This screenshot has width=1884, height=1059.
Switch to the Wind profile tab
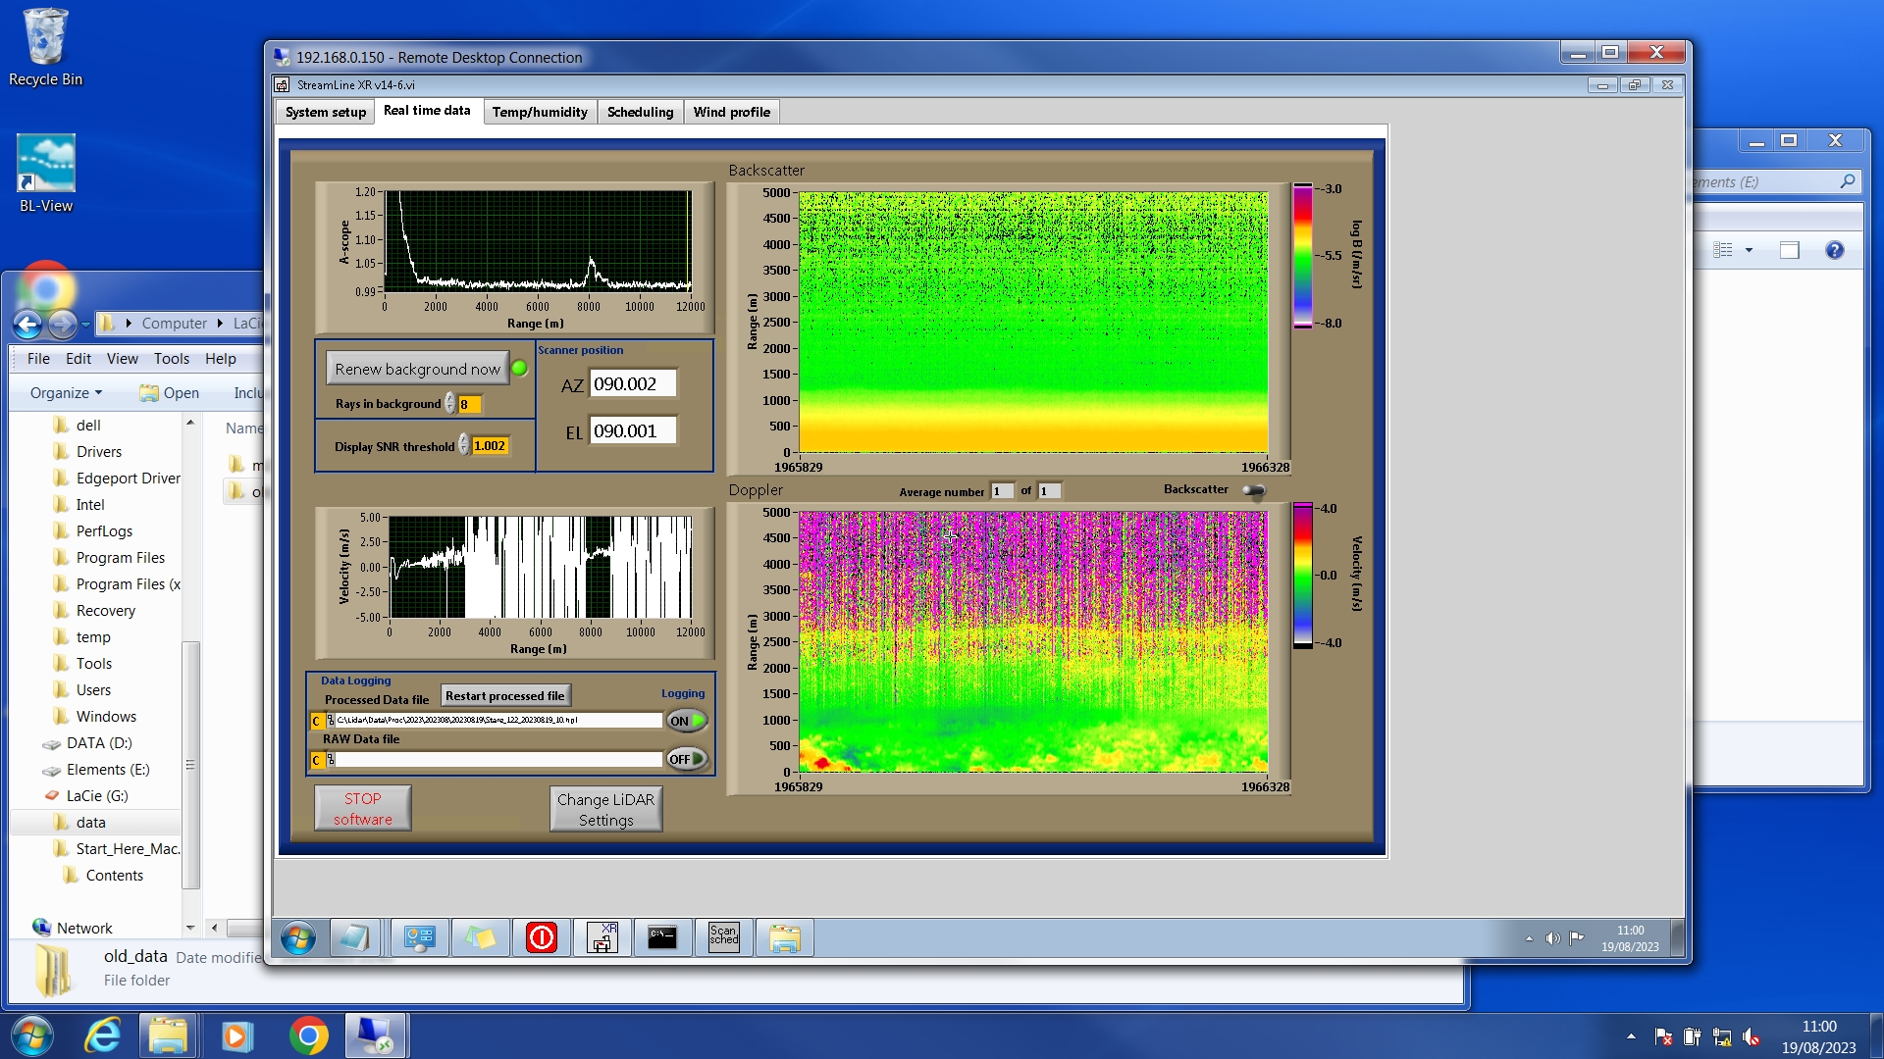tap(731, 112)
